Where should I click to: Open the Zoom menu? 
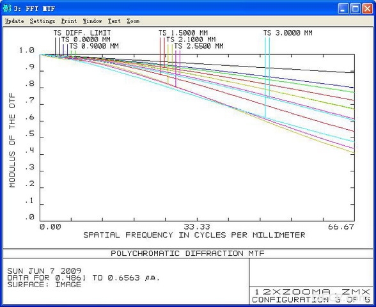tap(133, 21)
